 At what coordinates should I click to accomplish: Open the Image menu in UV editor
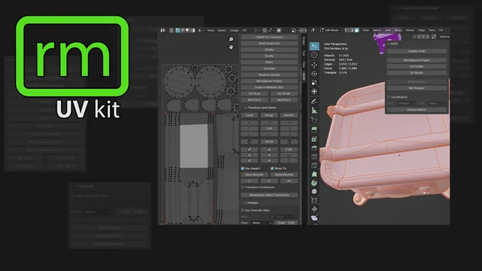click(x=234, y=30)
